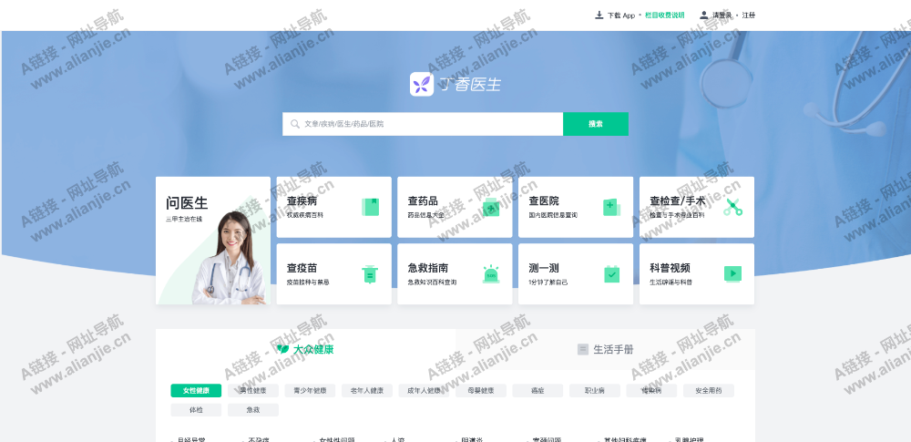The height and width of the screenshot is (442, 911).
Task: Select the 职业病 category pill
Action: [594, 391]
